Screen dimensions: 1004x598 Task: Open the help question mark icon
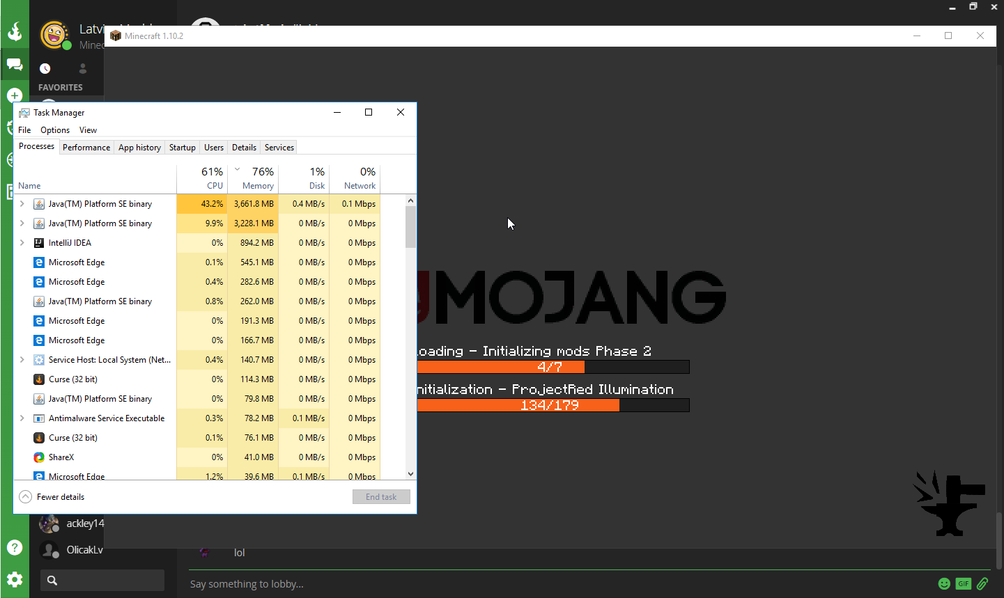pos(15,547)
